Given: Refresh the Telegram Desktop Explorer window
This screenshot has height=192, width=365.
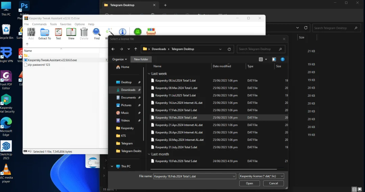Looking at the screenshot, I should [306, 28].
